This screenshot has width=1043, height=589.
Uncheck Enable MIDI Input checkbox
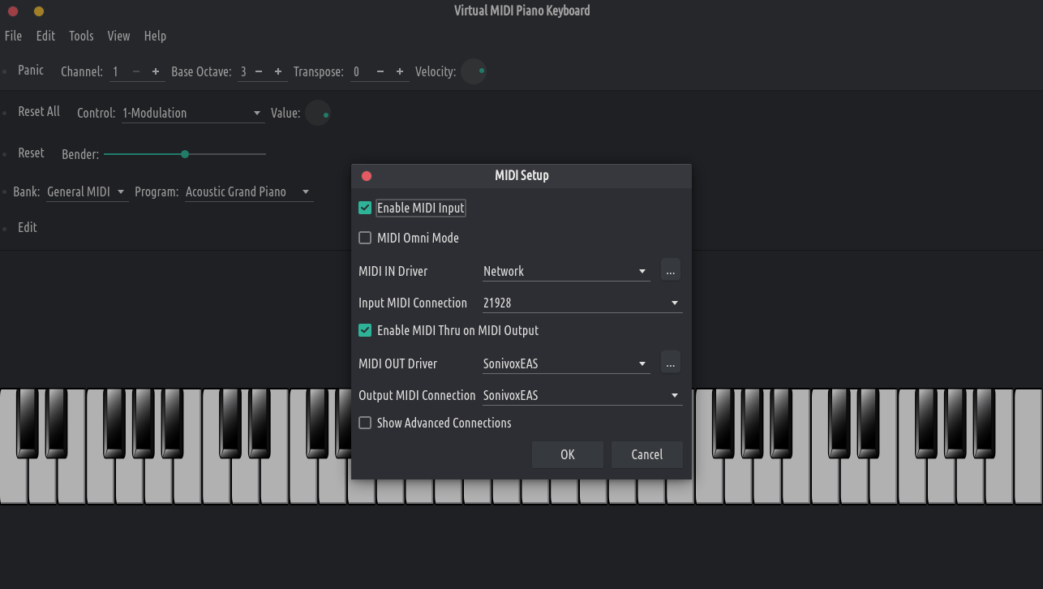[x=365, y=208]
